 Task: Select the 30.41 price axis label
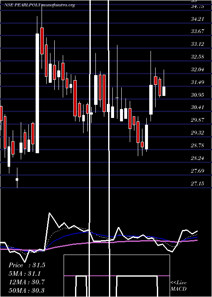pos(198,108)
